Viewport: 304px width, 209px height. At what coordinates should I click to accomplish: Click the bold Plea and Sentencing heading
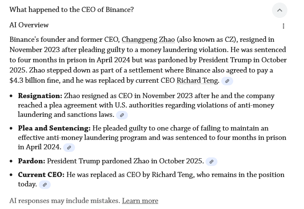click(54, 128)
